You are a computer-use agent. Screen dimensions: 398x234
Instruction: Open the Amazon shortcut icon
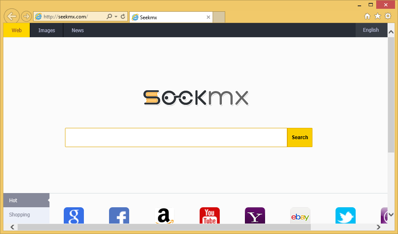(x=164, y=216)
